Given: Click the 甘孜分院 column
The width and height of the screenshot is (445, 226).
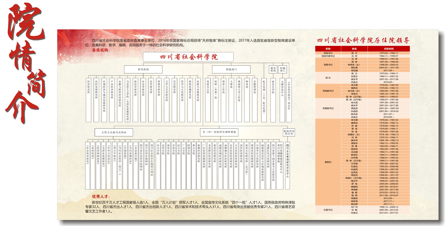Looking at the screenshot, I should tap(173, 166).
